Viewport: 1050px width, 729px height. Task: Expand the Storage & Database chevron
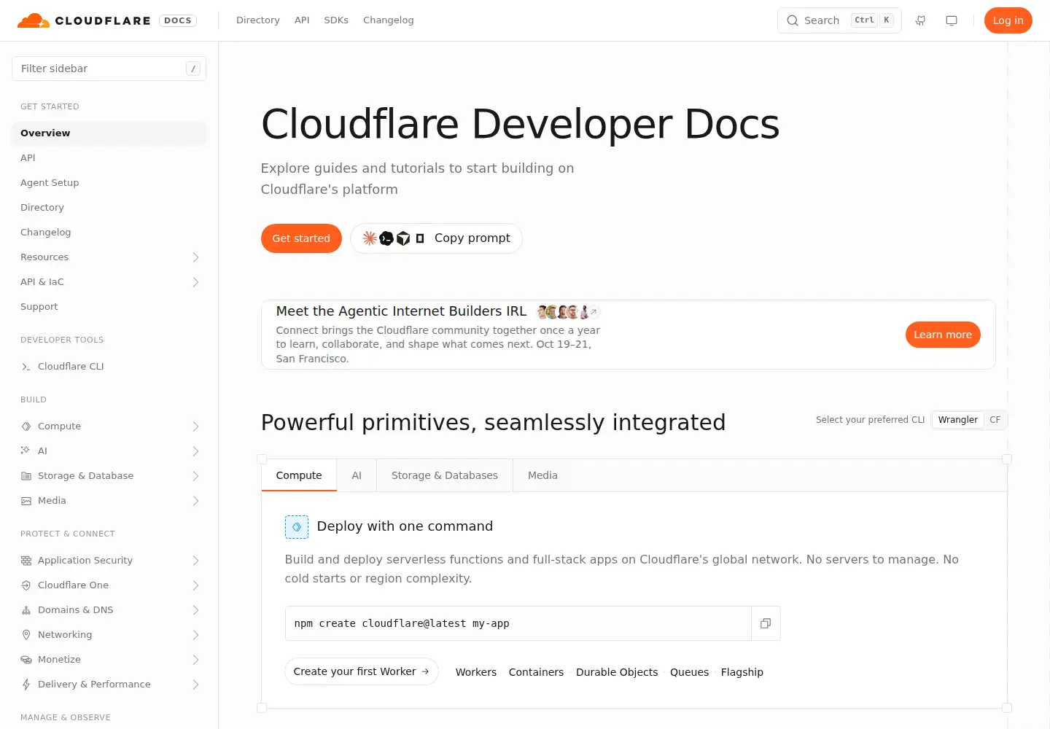[195, 476]
